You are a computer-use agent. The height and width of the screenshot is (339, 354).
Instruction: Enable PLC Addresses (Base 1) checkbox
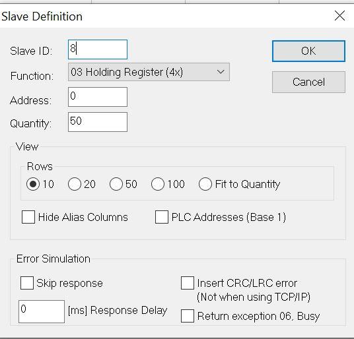tap(162, 217)
